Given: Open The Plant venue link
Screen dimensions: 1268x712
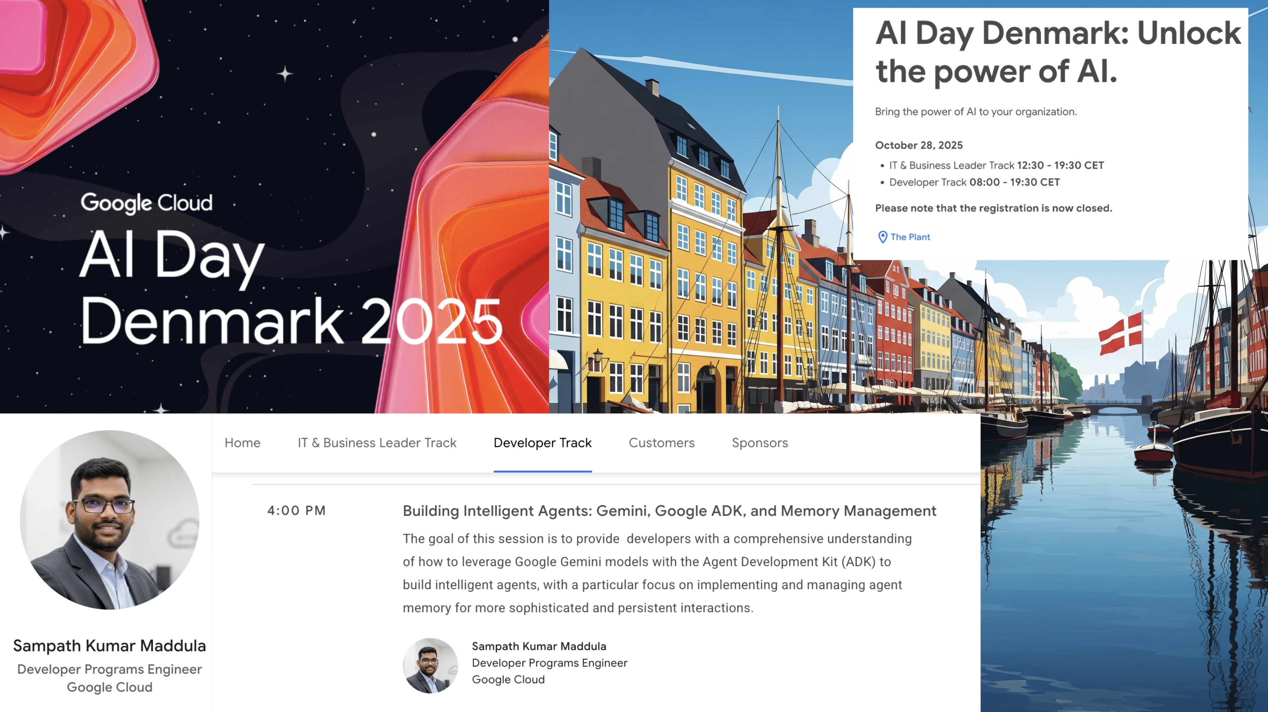Looking at the screenshot, I should point(910,237).
